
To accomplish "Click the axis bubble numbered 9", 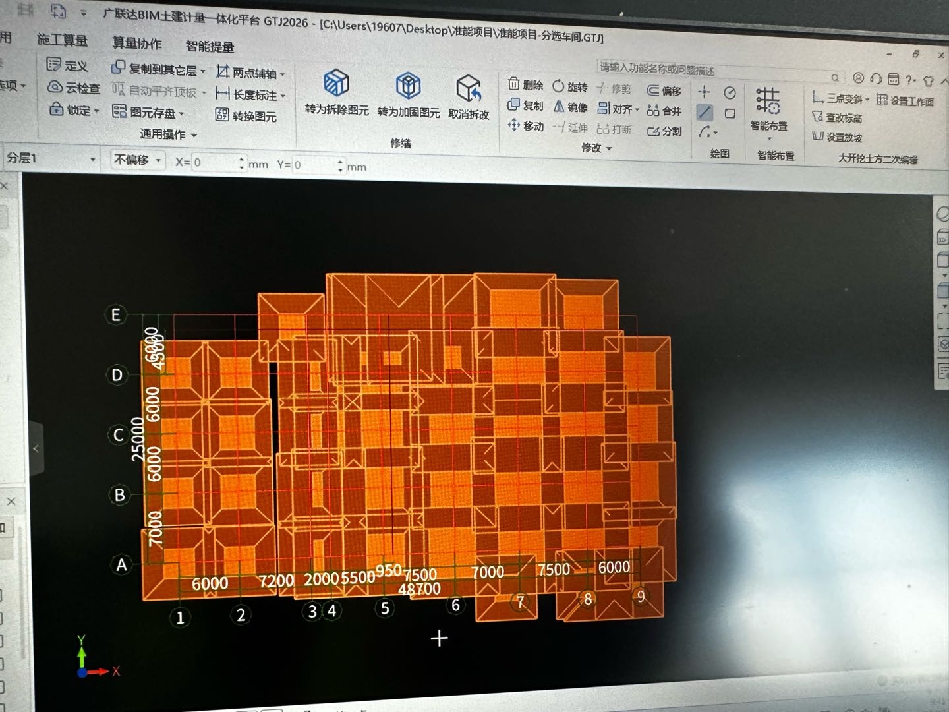I will (x=640, y=597).
